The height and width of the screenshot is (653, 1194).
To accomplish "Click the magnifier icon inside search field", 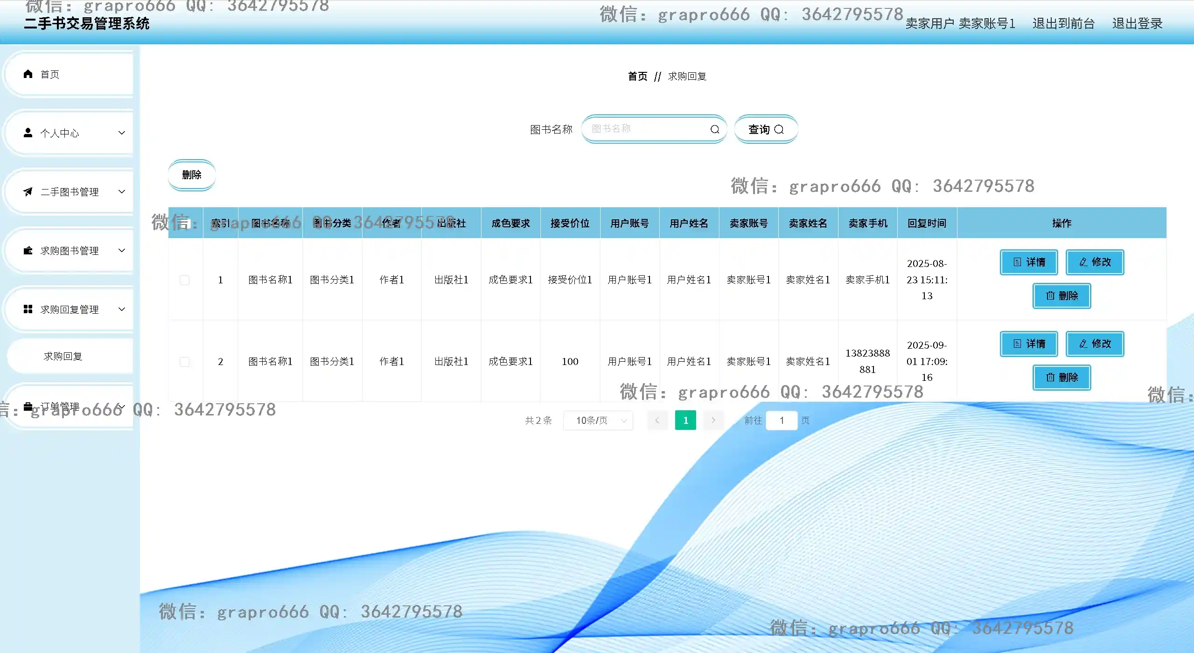I will coord(714,129).
